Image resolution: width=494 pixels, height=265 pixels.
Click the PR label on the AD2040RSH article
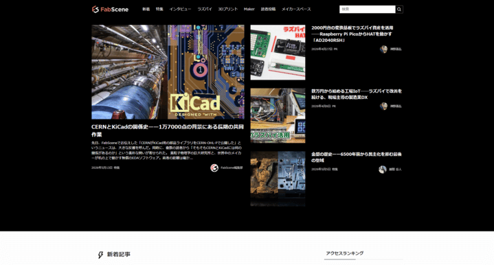335,49
